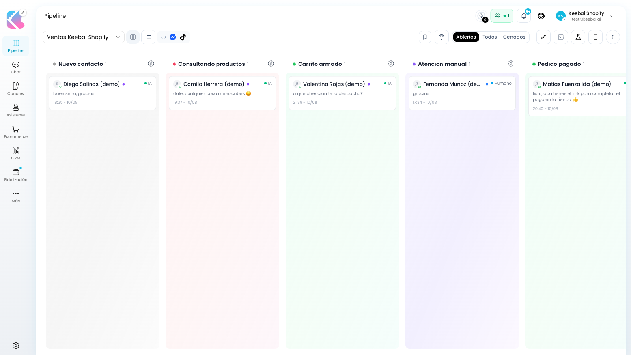Click the Humano status on Fernanda's card

tap(501, 84)
